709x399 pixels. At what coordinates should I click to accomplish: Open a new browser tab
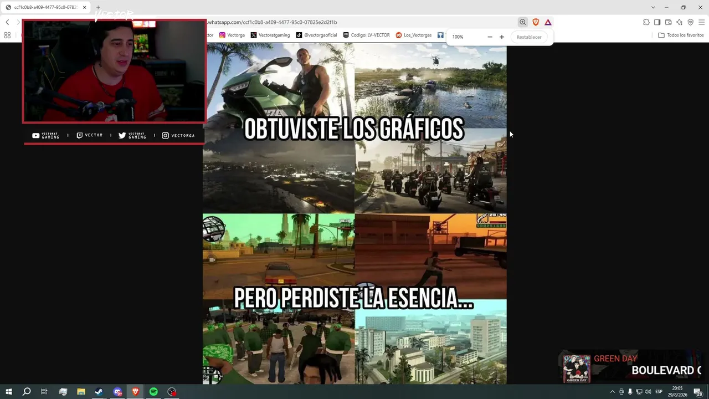[98, 7]
